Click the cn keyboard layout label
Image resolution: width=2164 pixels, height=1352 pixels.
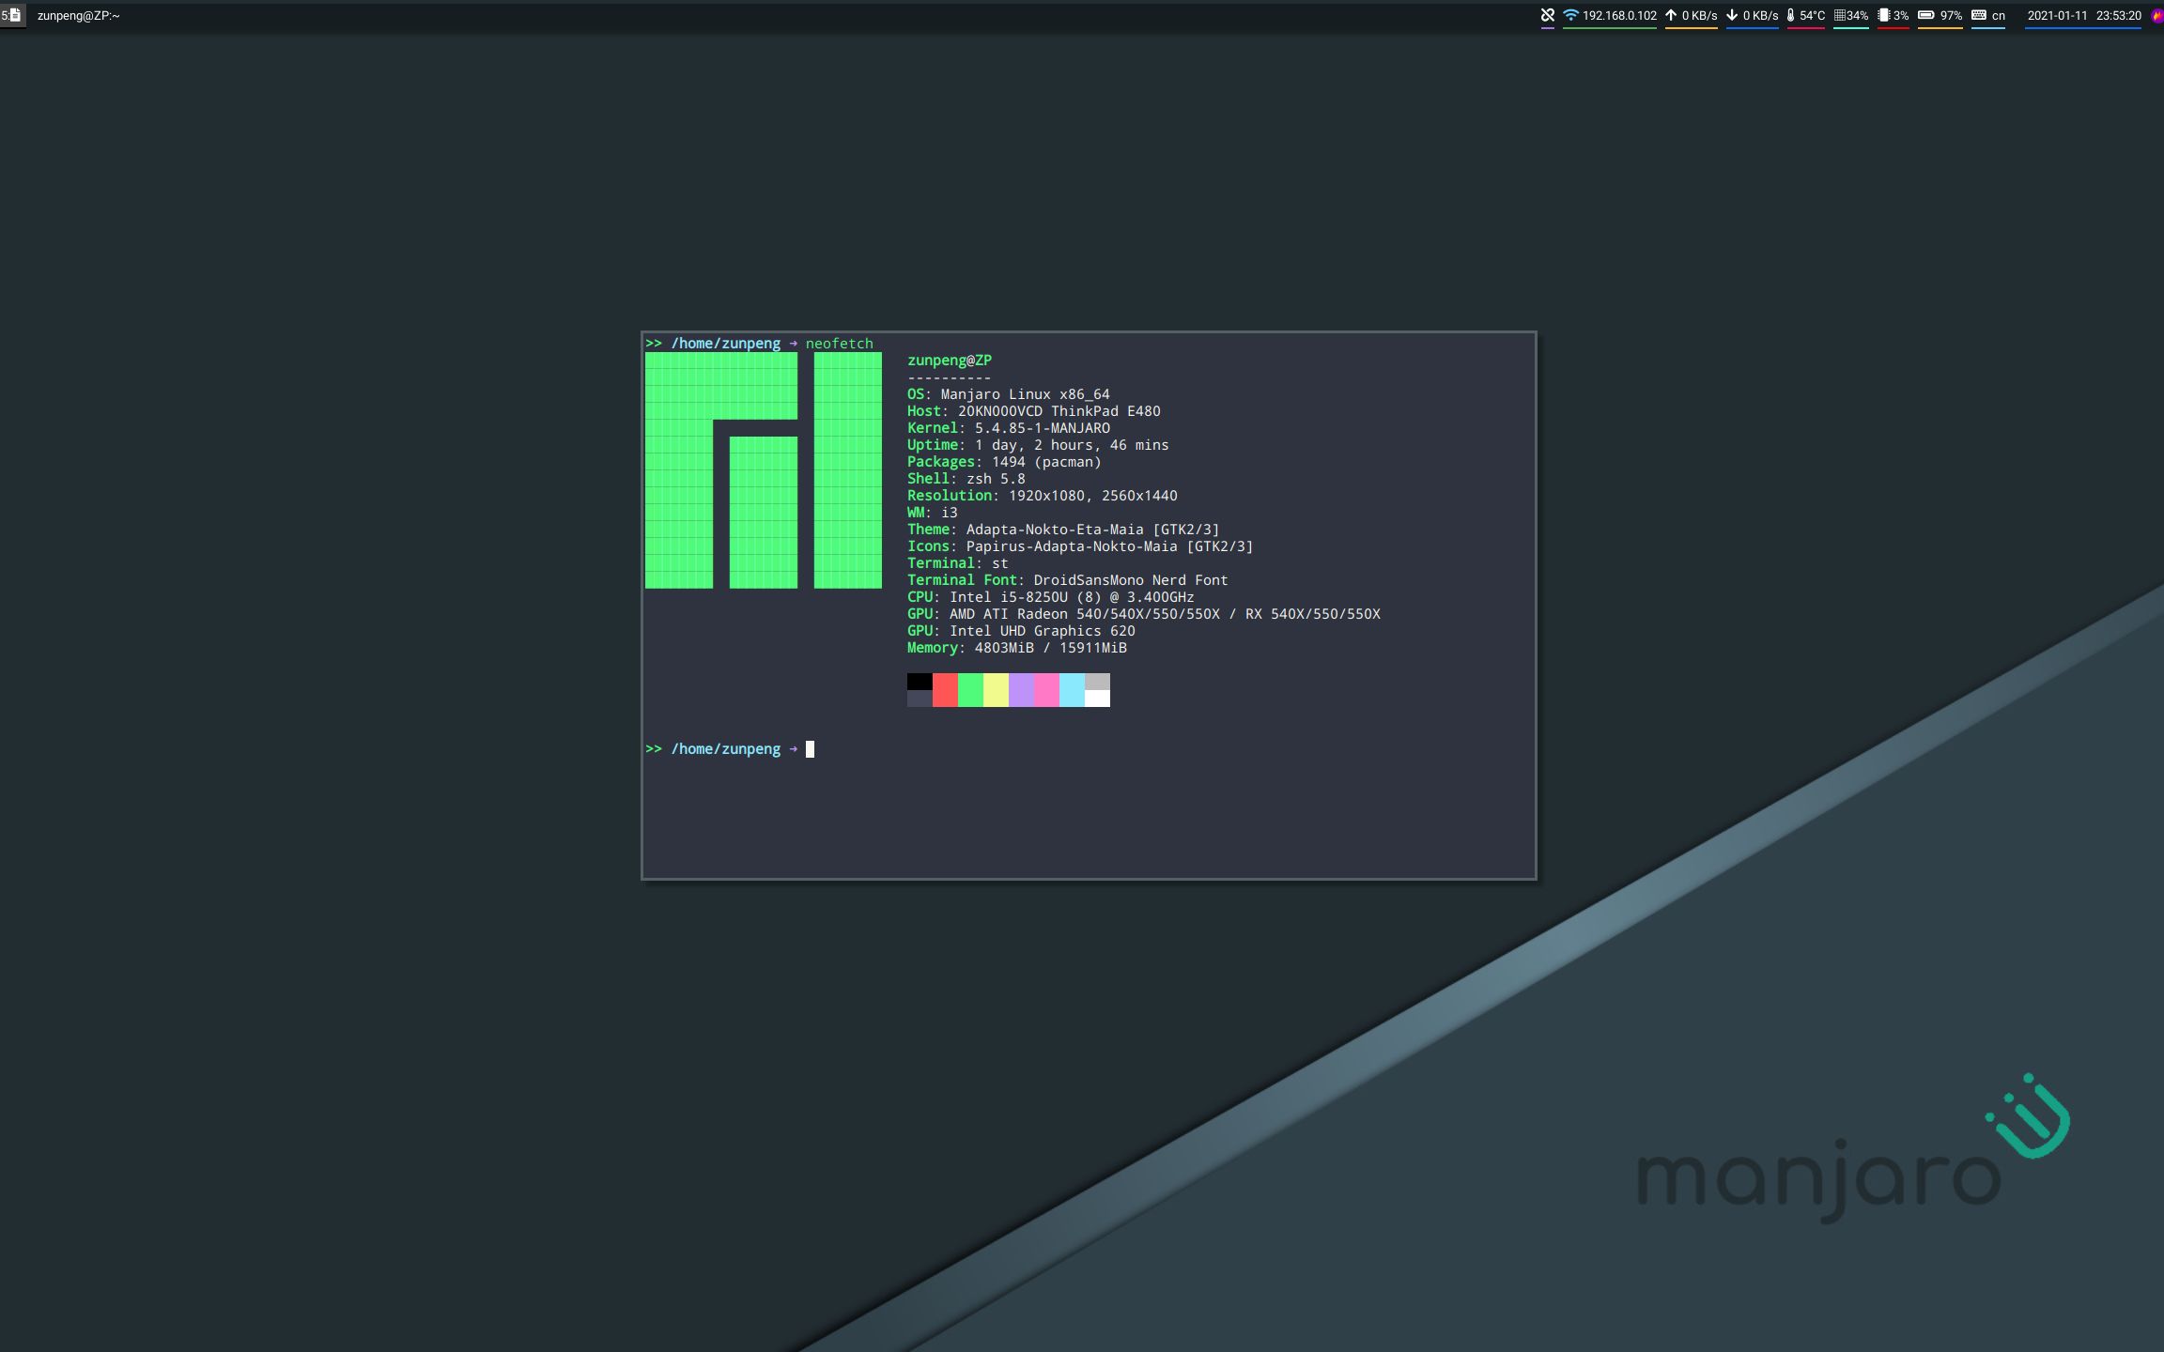(x=1998, y=16)
